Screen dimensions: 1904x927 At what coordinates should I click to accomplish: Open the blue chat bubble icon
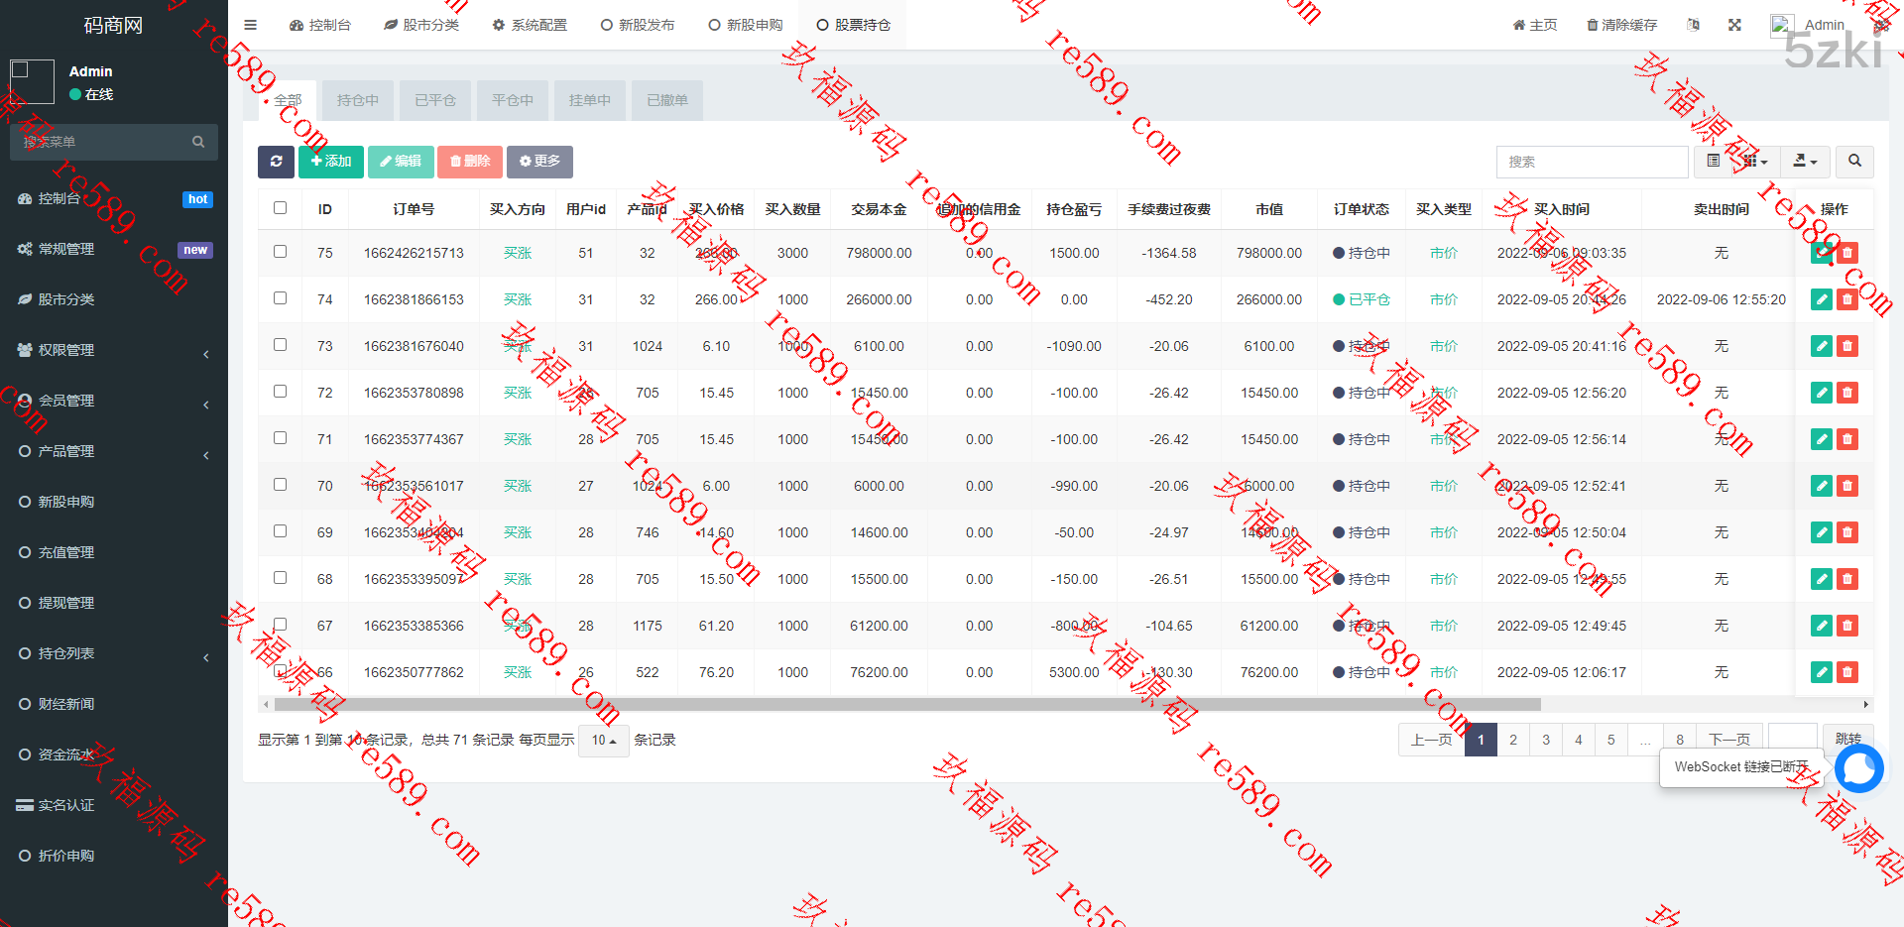1858,768
